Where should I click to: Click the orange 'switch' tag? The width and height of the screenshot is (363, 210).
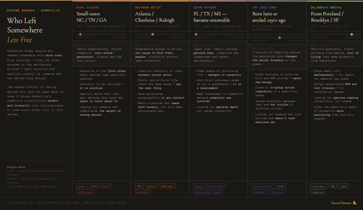152,186
